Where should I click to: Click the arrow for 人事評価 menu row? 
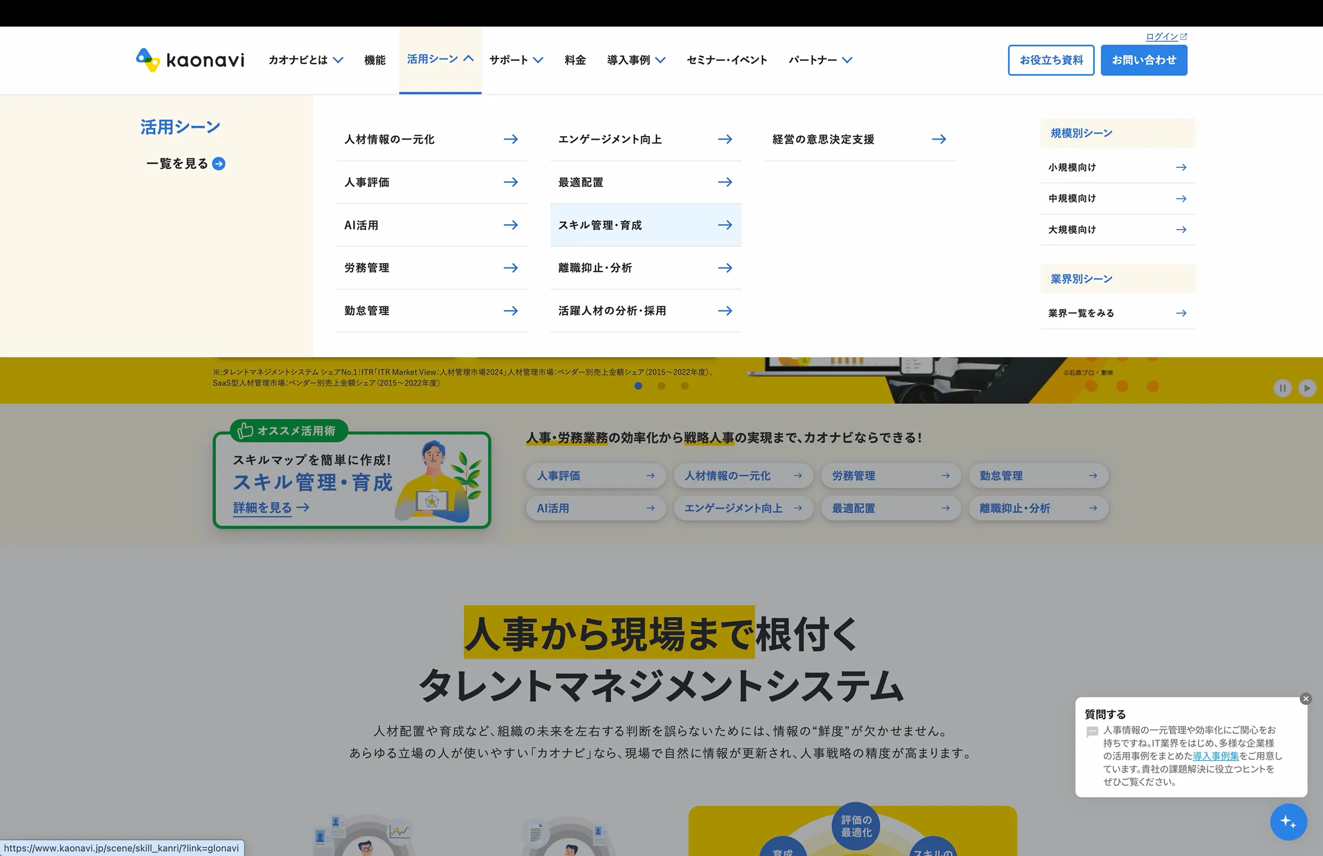coord(511,182)
